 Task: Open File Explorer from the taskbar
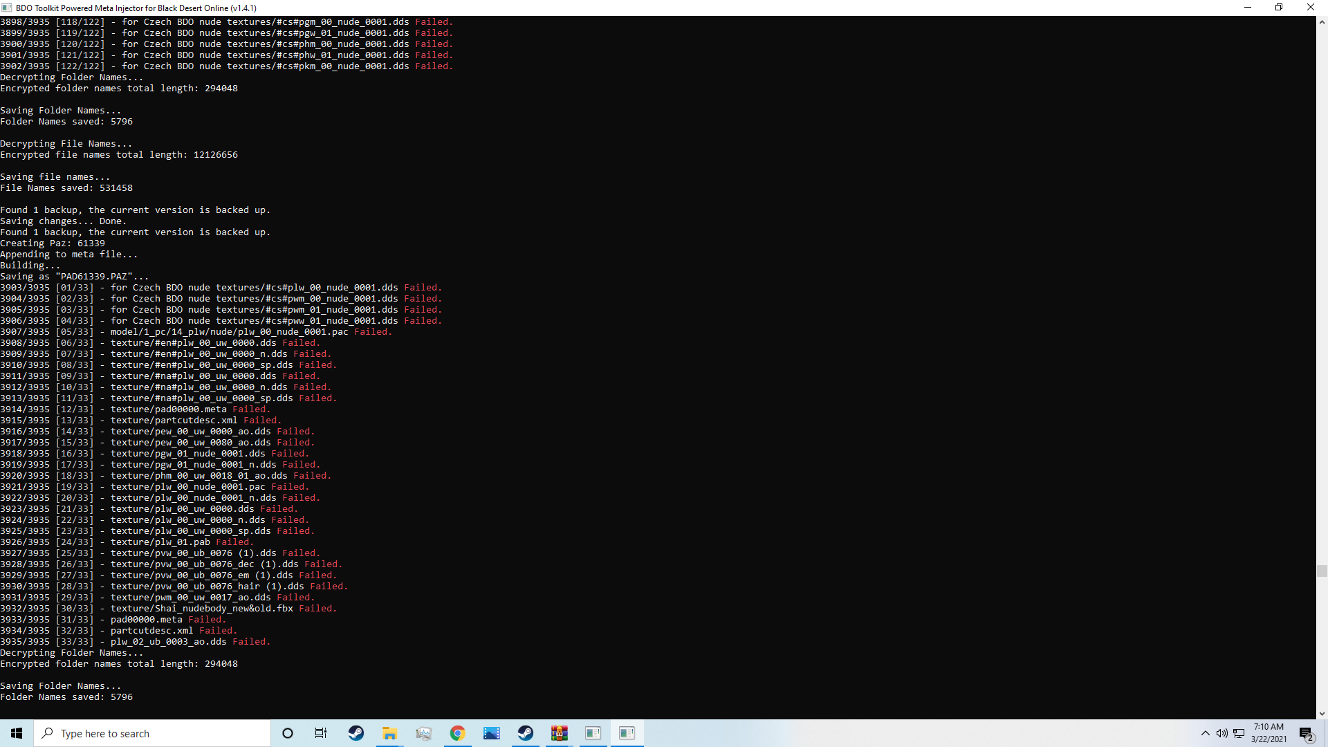(x=389, y=733)
